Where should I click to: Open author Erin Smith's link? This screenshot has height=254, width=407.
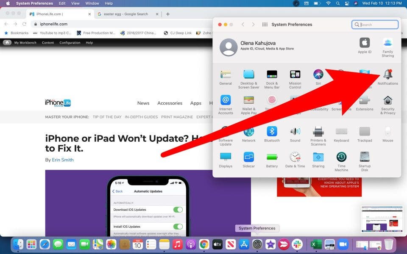[x=63, y=160]
